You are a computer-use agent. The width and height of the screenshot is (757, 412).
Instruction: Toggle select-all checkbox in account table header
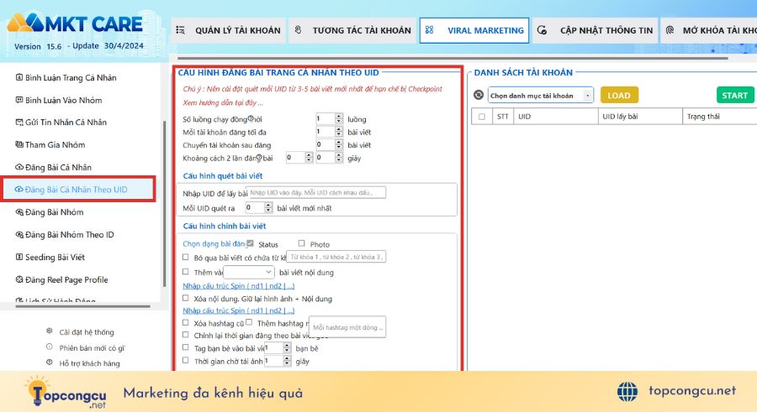click(x=482, y=117)
